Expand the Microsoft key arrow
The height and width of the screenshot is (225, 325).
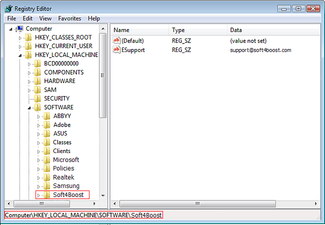click(x=38, y=160)
